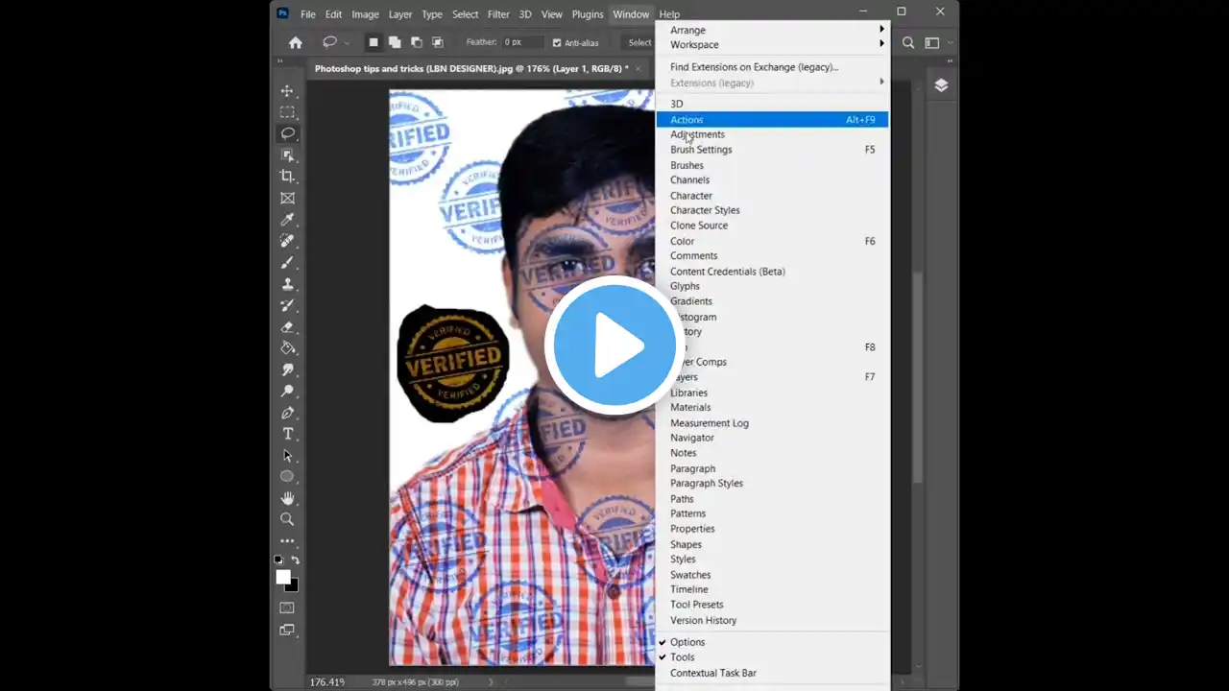1229x691 pixels.
Task: Select the Path Selection tool
Action: click(x=287, y=456)
